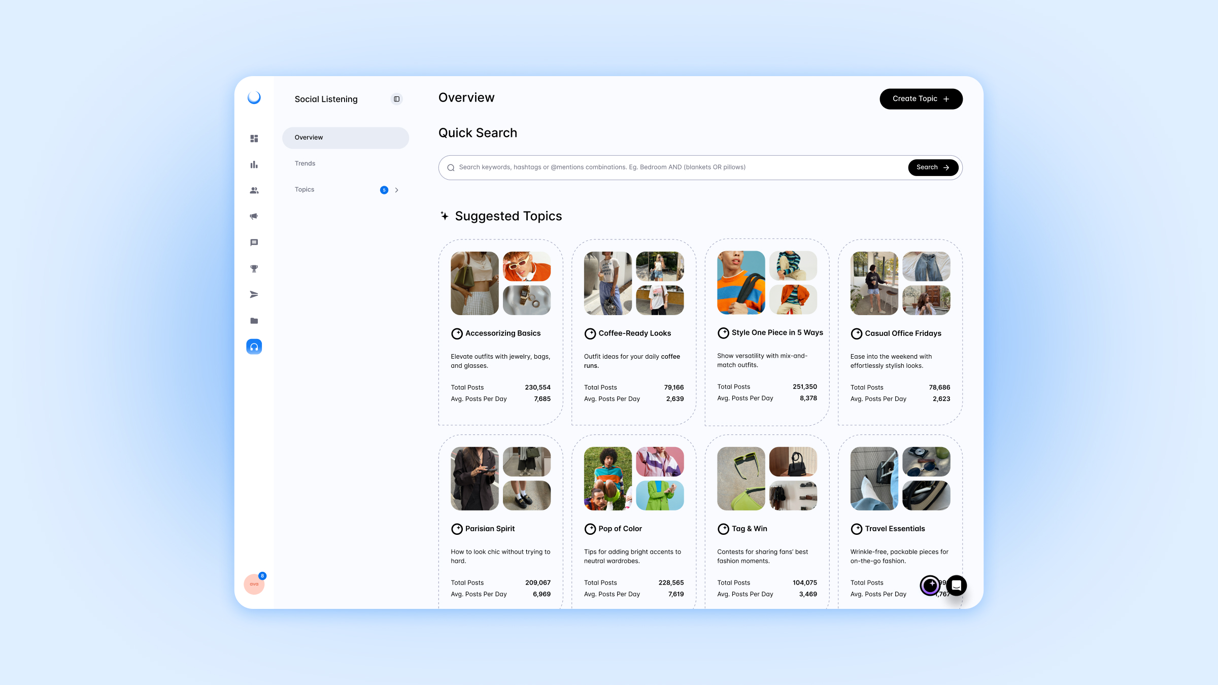Click the Create Topic button
The height and width of the screenshot is (685, 1218).
[921, 99]
